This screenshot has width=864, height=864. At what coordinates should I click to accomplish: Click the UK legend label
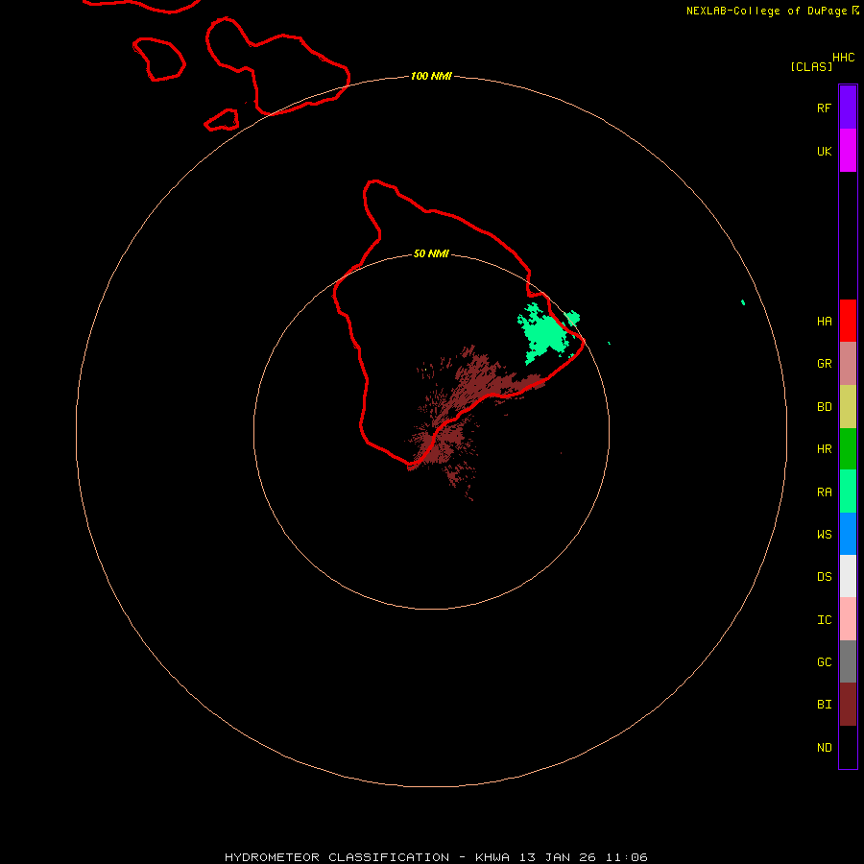point(824,152)
